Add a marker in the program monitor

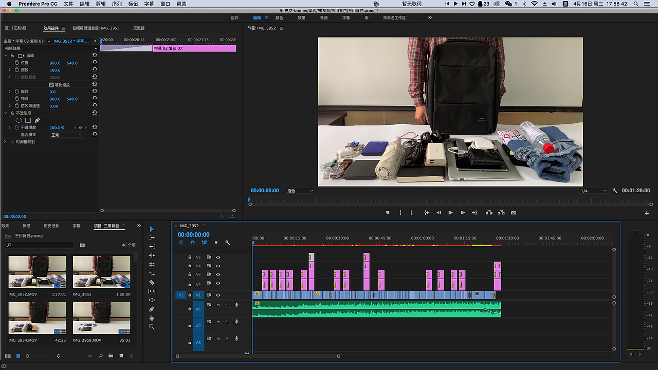coord(388,213)
